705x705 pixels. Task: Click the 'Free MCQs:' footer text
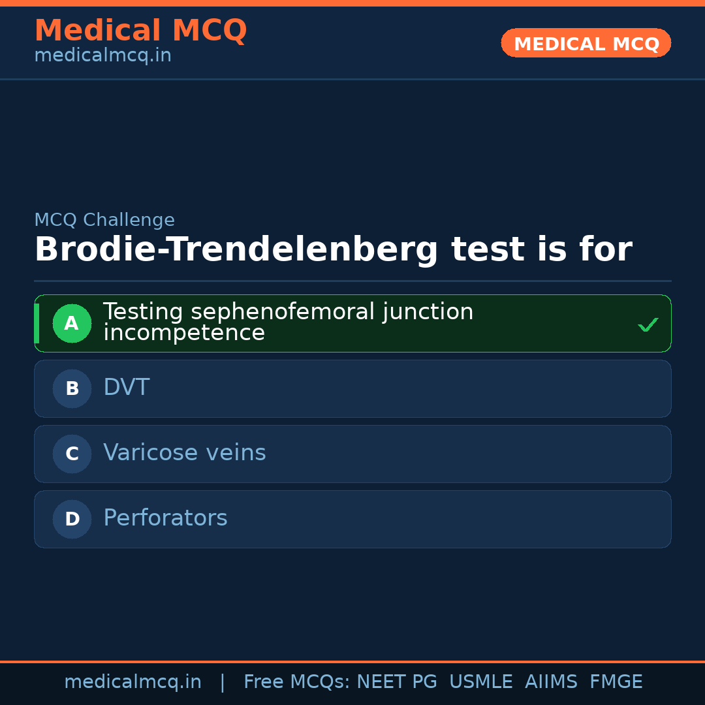click(297, 682)
